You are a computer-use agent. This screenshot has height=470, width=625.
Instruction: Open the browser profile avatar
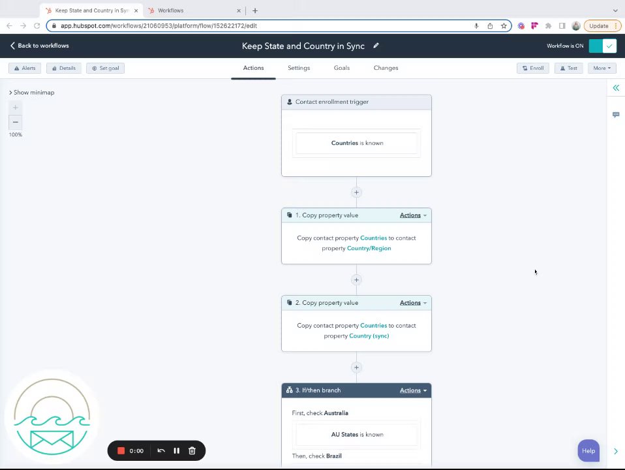576,26
